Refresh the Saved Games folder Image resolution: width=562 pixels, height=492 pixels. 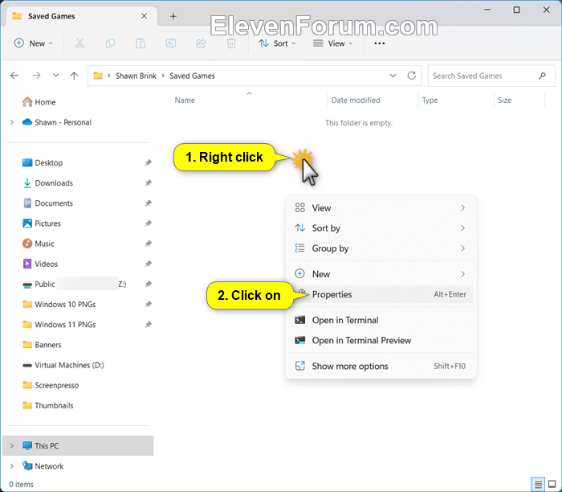pyautogui.click(x=411, y=76)
